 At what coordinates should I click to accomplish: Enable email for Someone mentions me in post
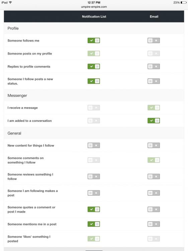click(x=154, y=224)
